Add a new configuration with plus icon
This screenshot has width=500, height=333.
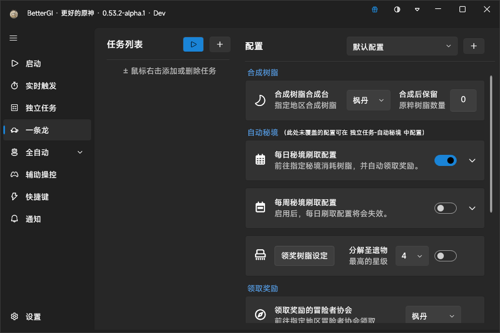[474, 47]
